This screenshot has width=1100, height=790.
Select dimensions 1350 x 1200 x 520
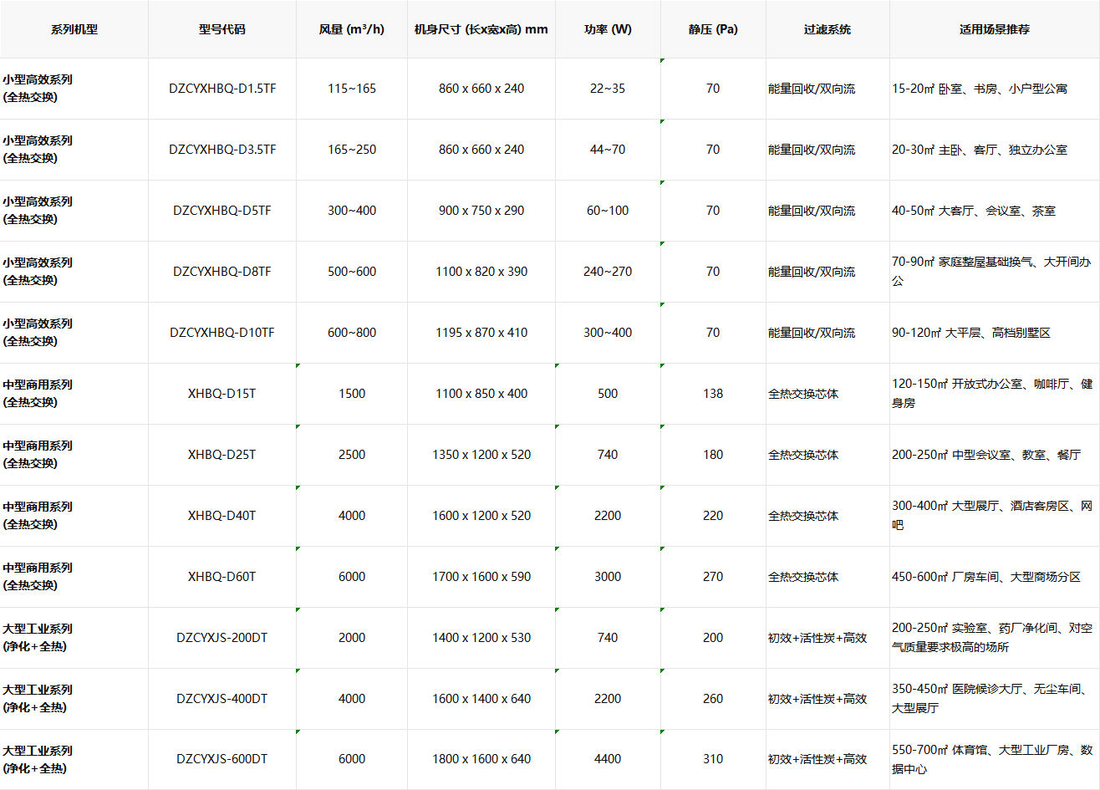(x=481, y=455)
